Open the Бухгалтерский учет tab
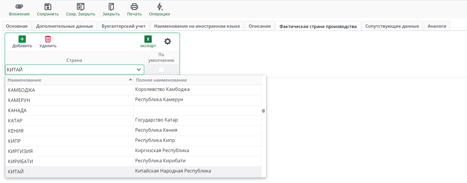Image resolution: width=467 pixels, height=183 pixels. click(x=124, y=26)
